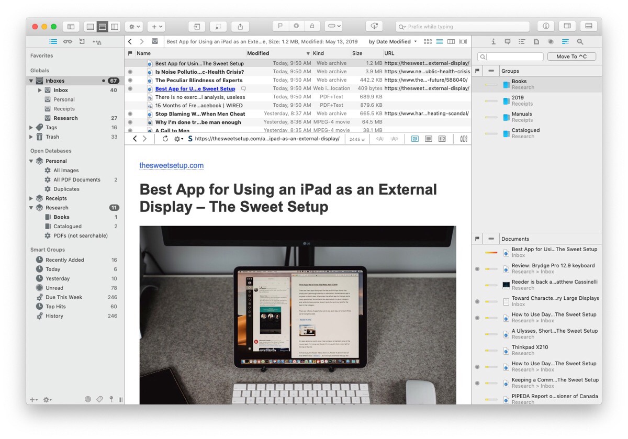Switch preview to text-only reading view
The image size is (628, 439).
429,139
